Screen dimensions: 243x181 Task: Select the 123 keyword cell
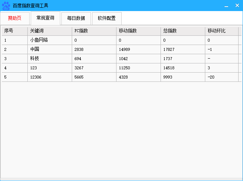click(x=50, y=68)
